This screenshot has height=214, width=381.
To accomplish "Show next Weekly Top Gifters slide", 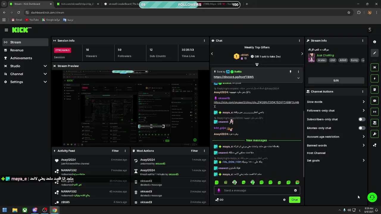I will (302, 54).
